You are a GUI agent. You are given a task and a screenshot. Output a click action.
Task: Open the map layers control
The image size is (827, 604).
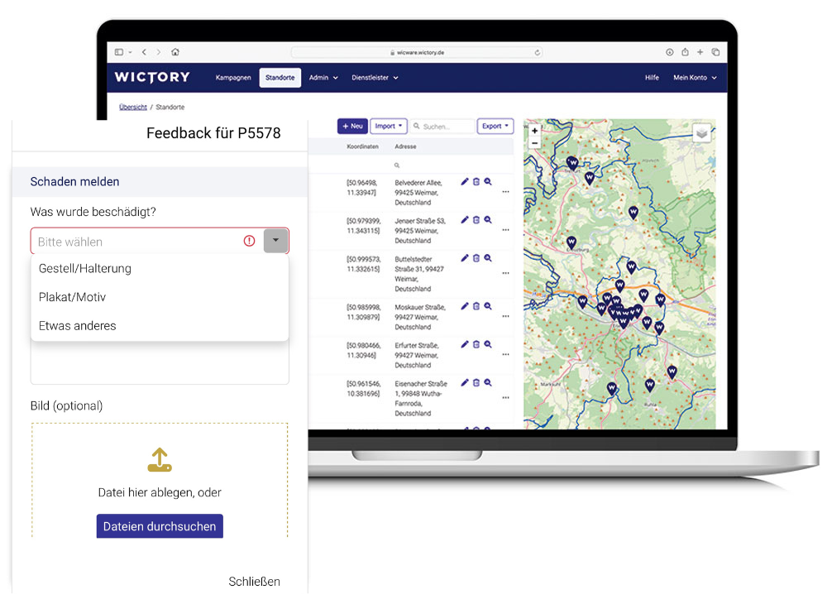tap(701, 133)
